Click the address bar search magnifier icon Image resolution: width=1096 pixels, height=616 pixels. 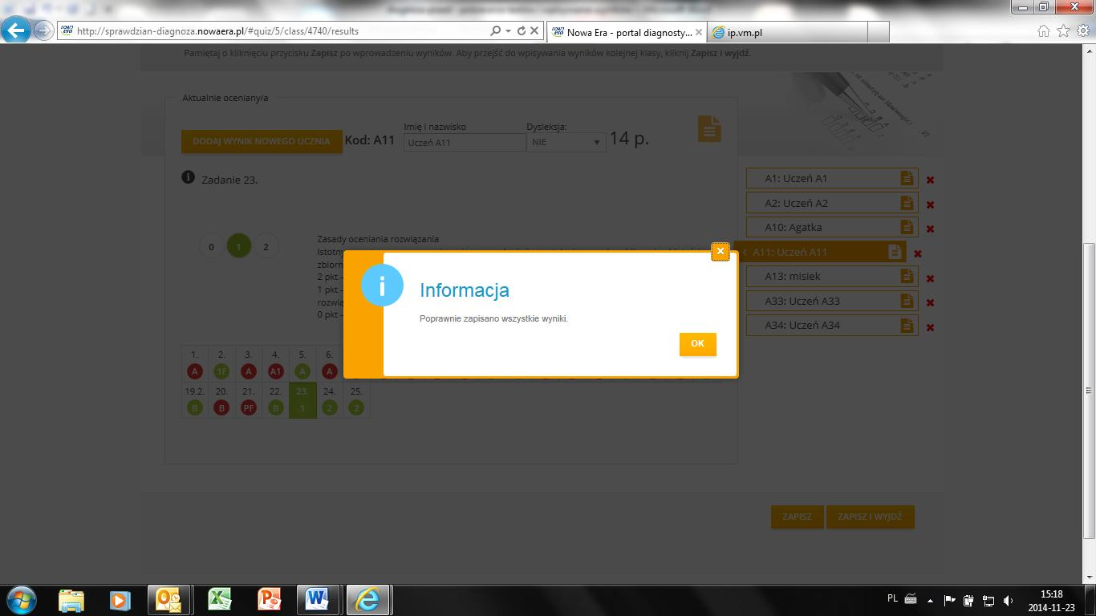(x=495, y=31)
